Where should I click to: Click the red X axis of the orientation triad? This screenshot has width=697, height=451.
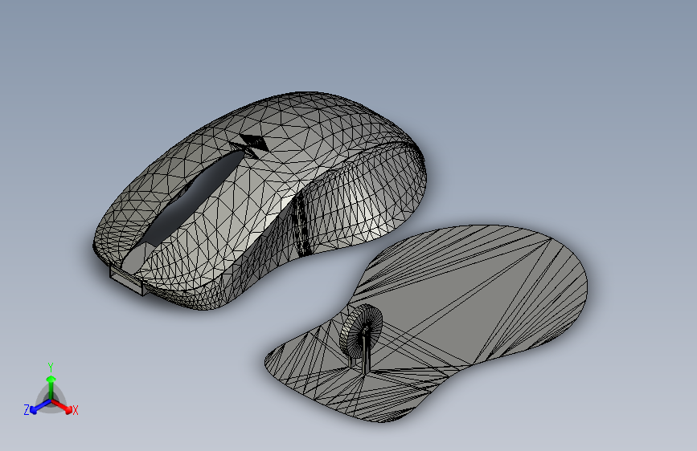coord(64,406)
